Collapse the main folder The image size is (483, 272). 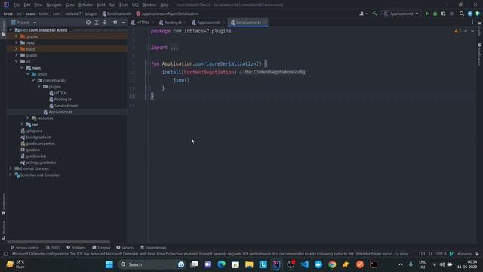[22, 68]
